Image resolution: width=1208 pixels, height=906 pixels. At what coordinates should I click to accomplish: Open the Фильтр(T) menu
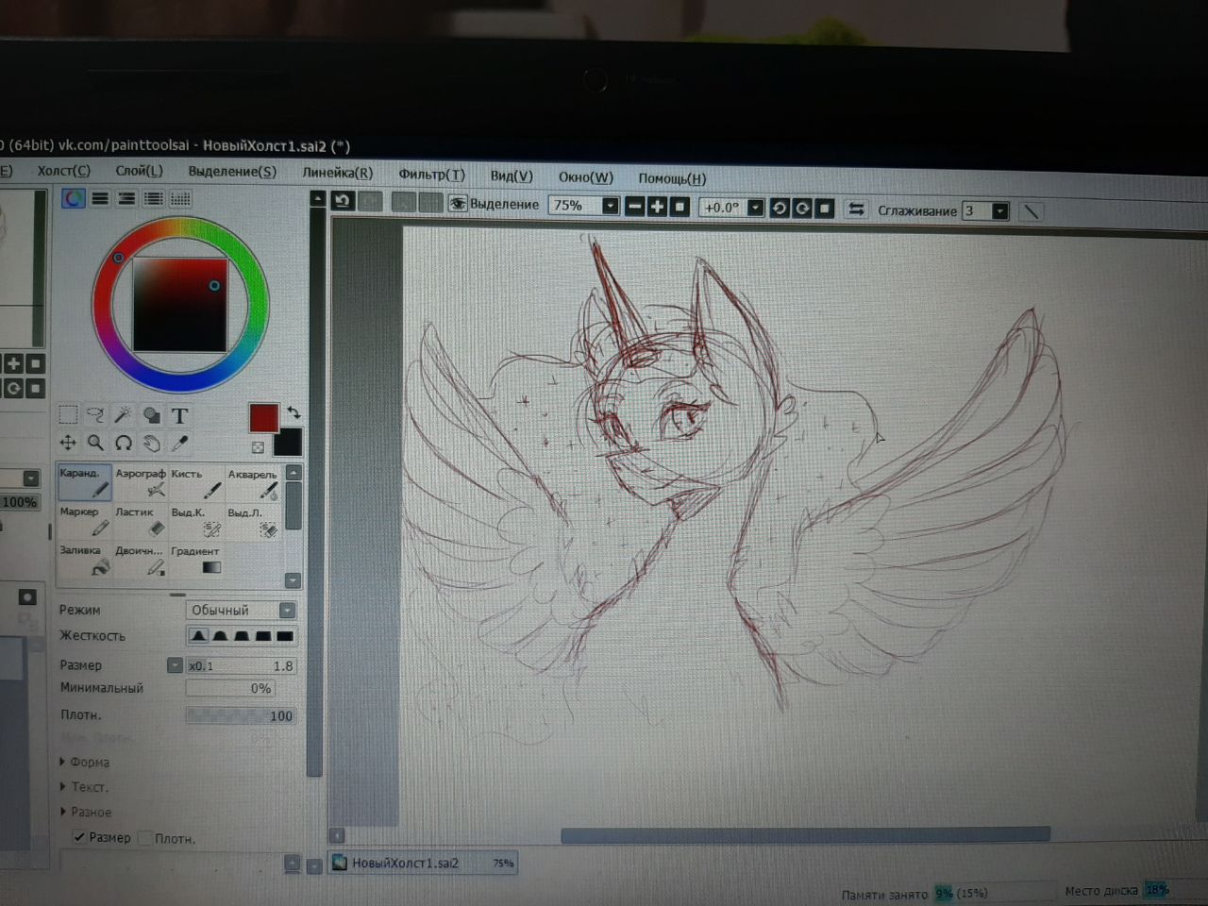[431, 175]
